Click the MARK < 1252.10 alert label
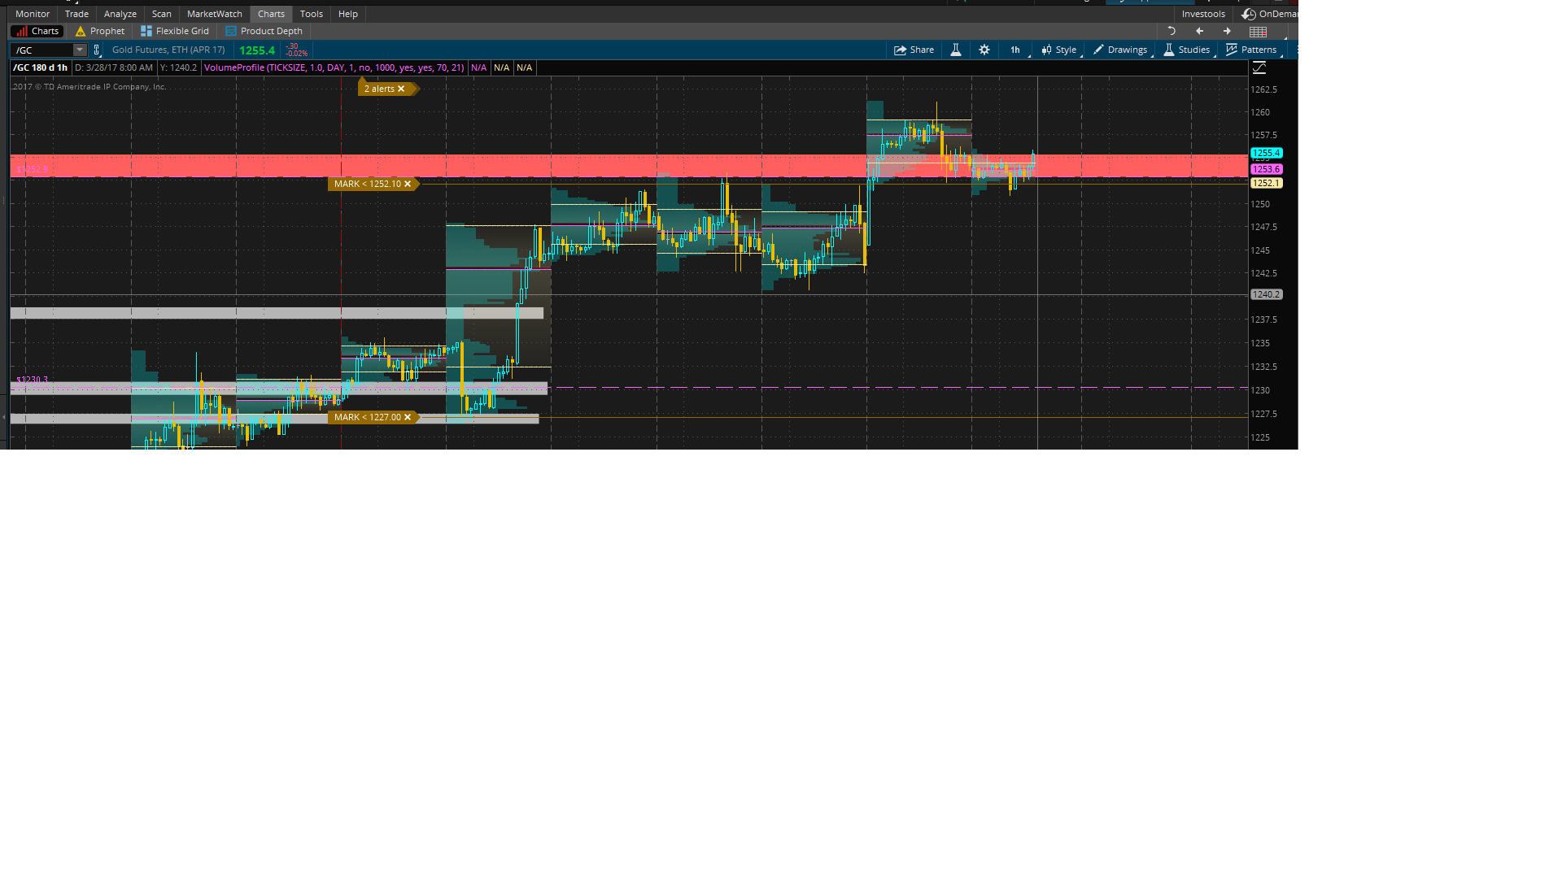Image resolution: width=1562 pixels, height=878 pixels. (x=368, y=184)
